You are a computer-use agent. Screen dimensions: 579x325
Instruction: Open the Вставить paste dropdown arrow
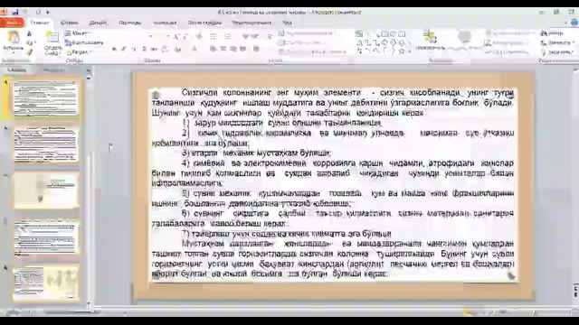pyautogui.click(x=14, y=52)
